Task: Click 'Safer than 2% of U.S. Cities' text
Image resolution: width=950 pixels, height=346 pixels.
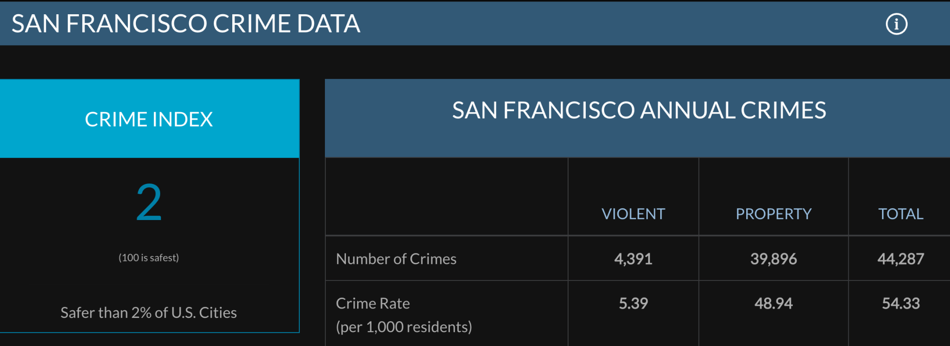Action: (x=149, y=313)
